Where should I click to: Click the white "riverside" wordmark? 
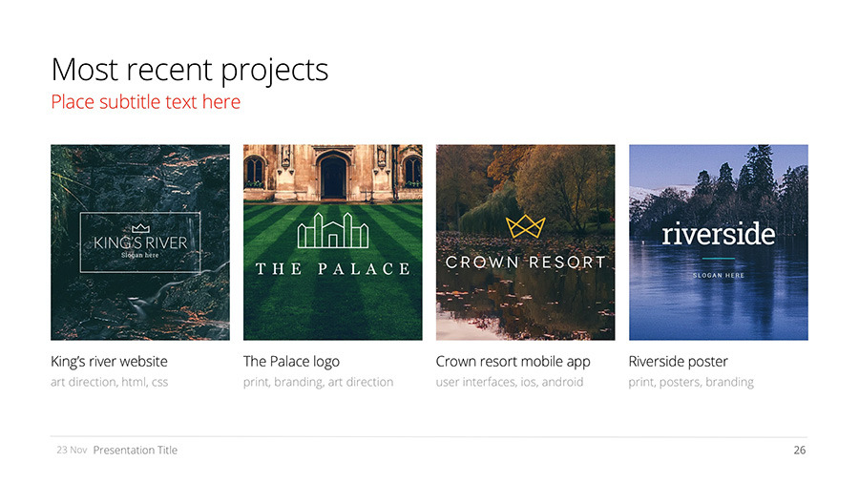718,234
